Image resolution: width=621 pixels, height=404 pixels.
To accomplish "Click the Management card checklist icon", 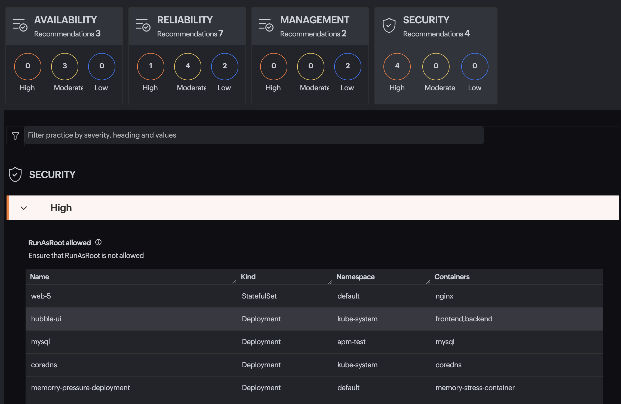I will tap(266, 25).
